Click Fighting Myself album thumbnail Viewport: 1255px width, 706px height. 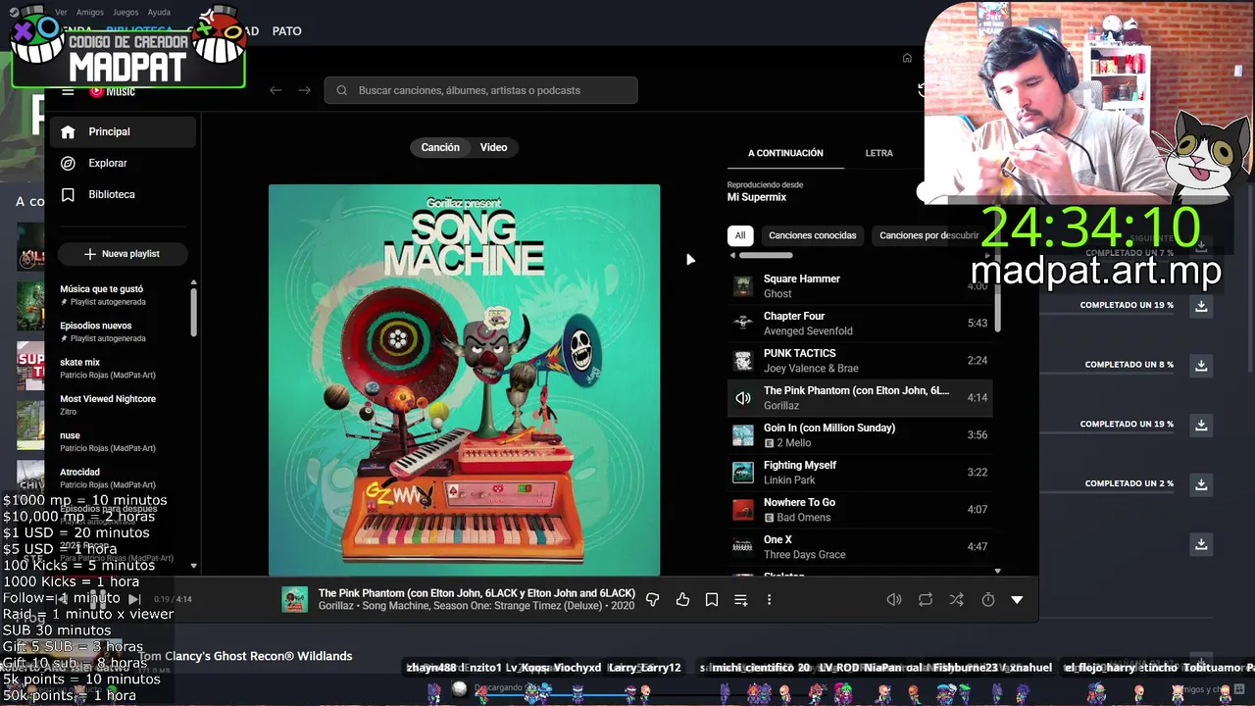(x=743, y=473)
